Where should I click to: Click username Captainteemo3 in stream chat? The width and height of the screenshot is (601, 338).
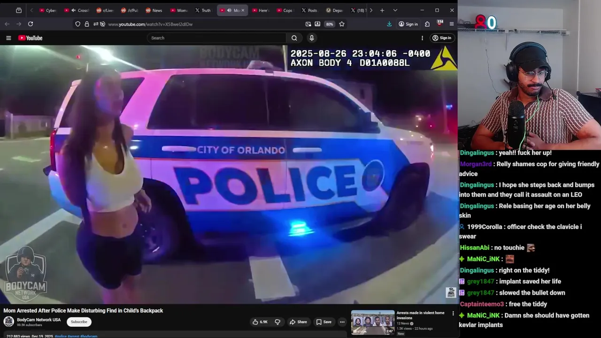click(482, 304)
